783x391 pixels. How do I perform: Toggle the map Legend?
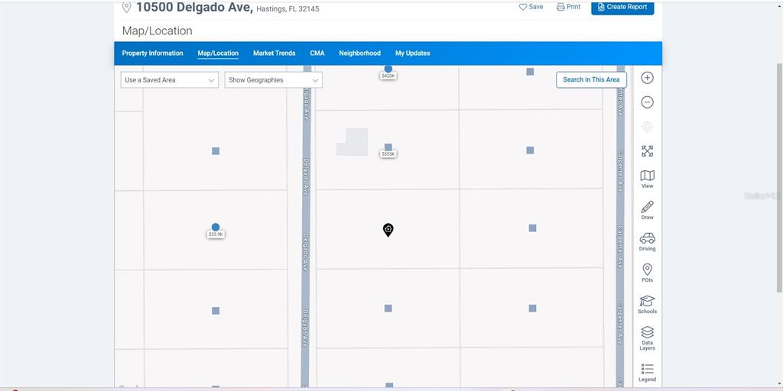click(x=647, y=373)
